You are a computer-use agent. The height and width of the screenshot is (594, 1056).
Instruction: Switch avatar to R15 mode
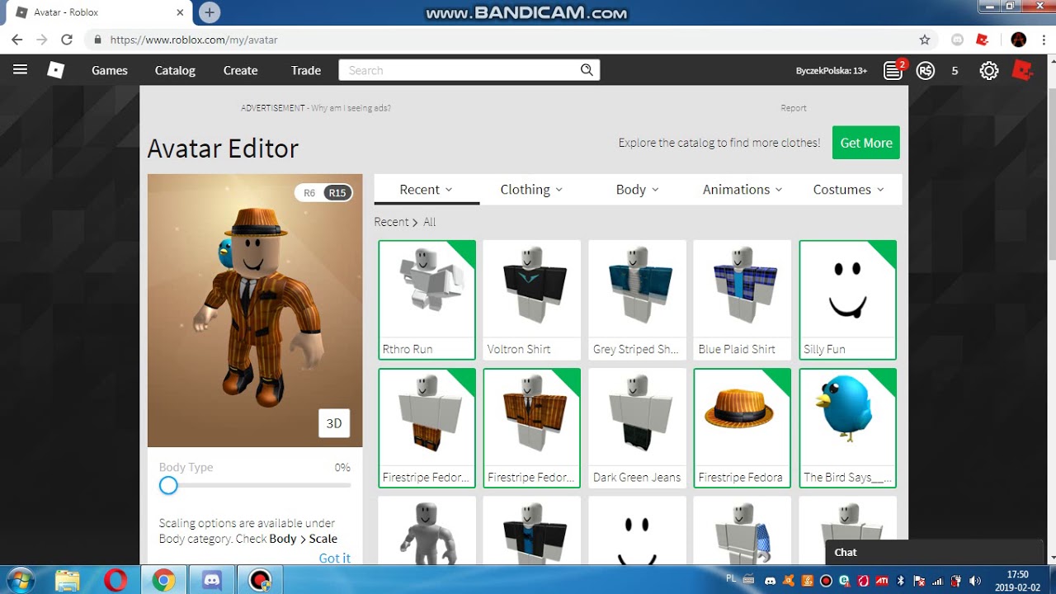337,193
